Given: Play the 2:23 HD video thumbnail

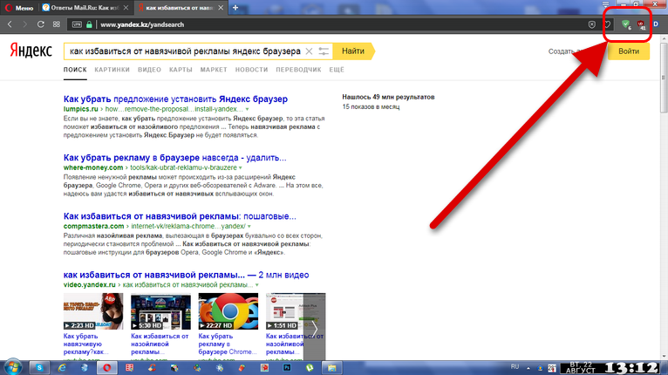Looking at the screenshot, I should [x=93, y=311].
